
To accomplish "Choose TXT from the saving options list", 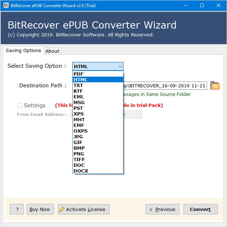I will [98, 86].
